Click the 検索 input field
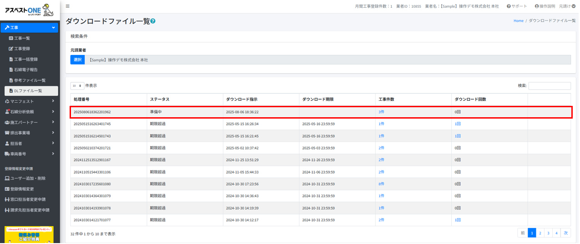The image size is (580, 244). pos(549,86)
